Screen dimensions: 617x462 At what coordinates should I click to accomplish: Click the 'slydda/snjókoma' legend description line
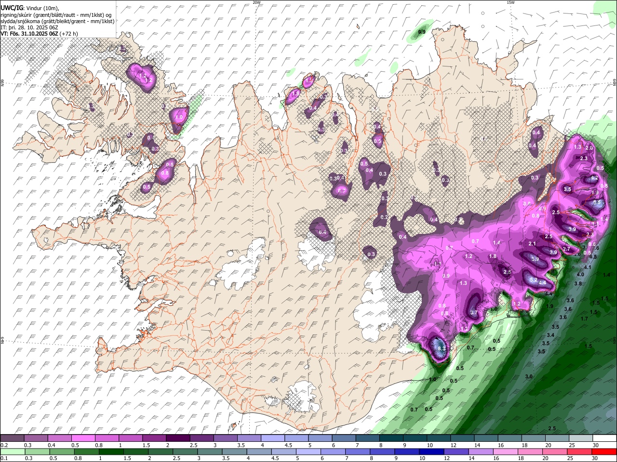tap(57, 21)
